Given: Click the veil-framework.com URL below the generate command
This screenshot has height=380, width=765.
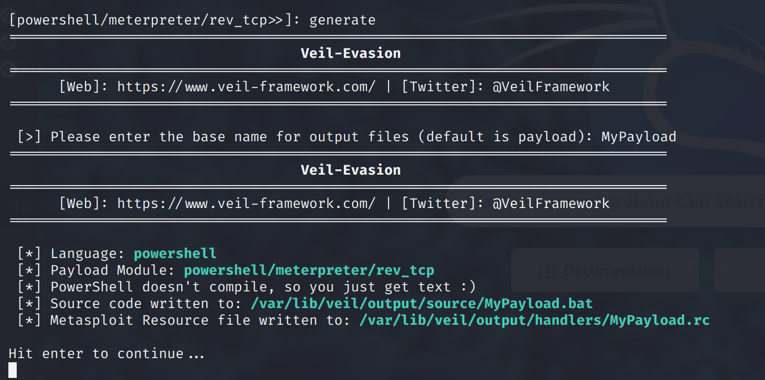Looking at the screenshot, I should [x=246, y=87].
